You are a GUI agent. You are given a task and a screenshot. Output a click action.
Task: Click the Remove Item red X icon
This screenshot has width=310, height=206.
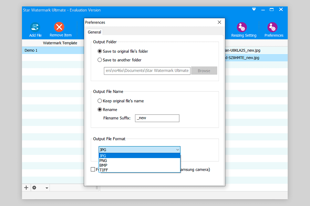[59, 27]
